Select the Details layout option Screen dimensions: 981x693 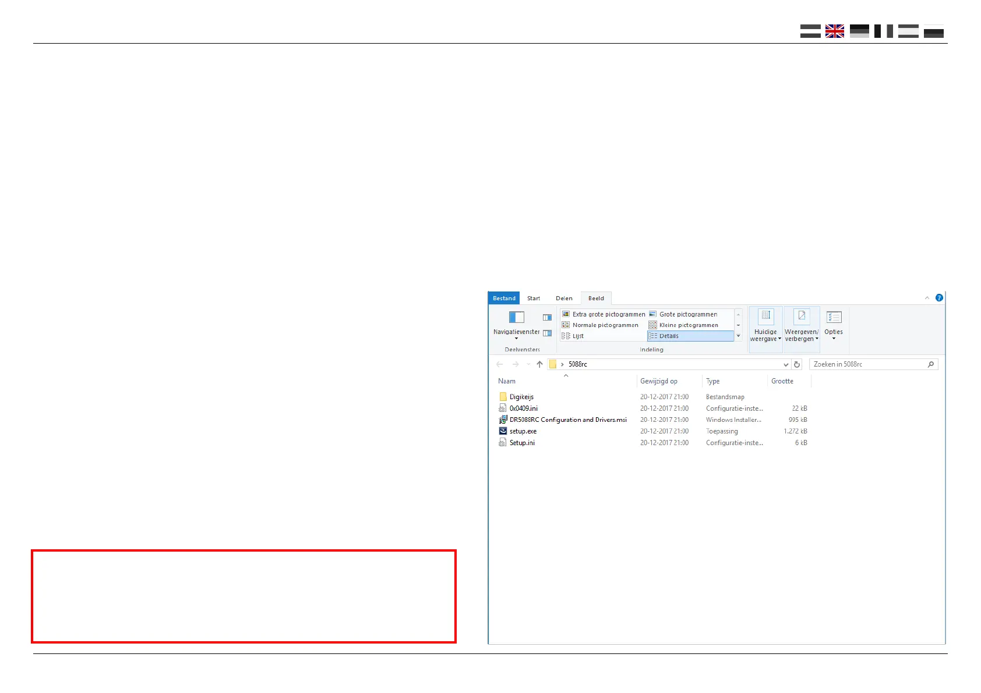coord(690,336)
